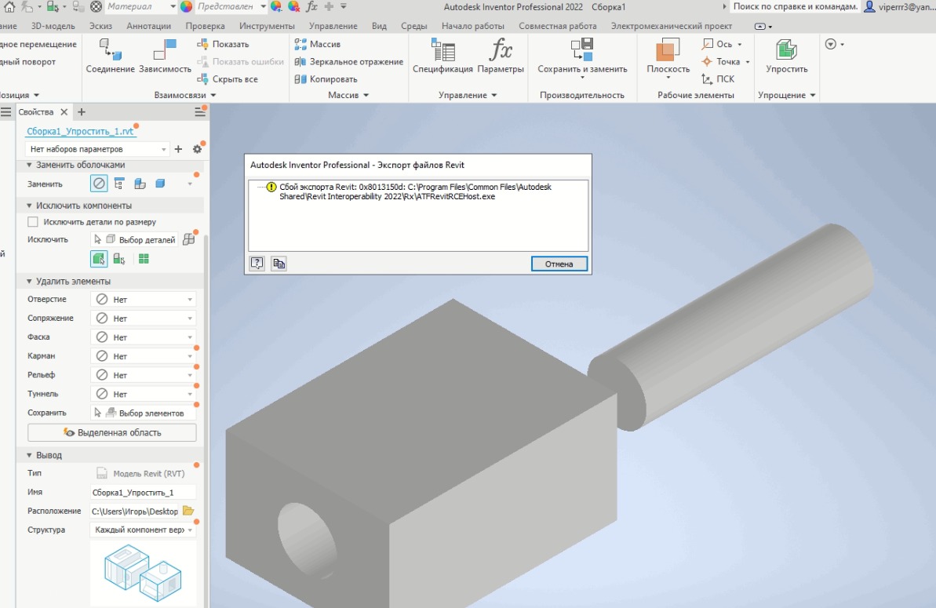Close the Свойства panel tab
This screenshot has width=936, height=608.
click(x=64, y=112)
